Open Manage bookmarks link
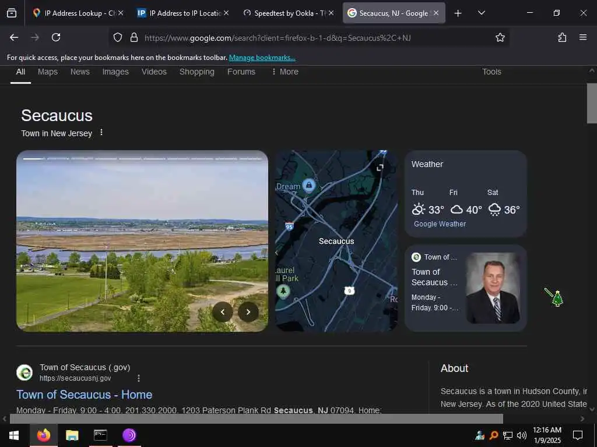 coord(262,58)
